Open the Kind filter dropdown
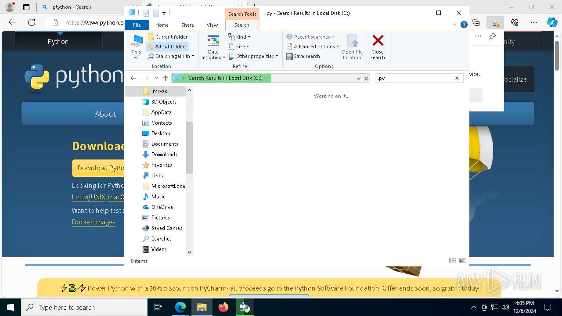The image size is (562, 316). [239, 37]
